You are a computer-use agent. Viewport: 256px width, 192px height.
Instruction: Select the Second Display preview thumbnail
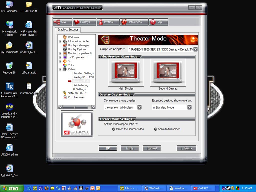[x=168, y=73]
